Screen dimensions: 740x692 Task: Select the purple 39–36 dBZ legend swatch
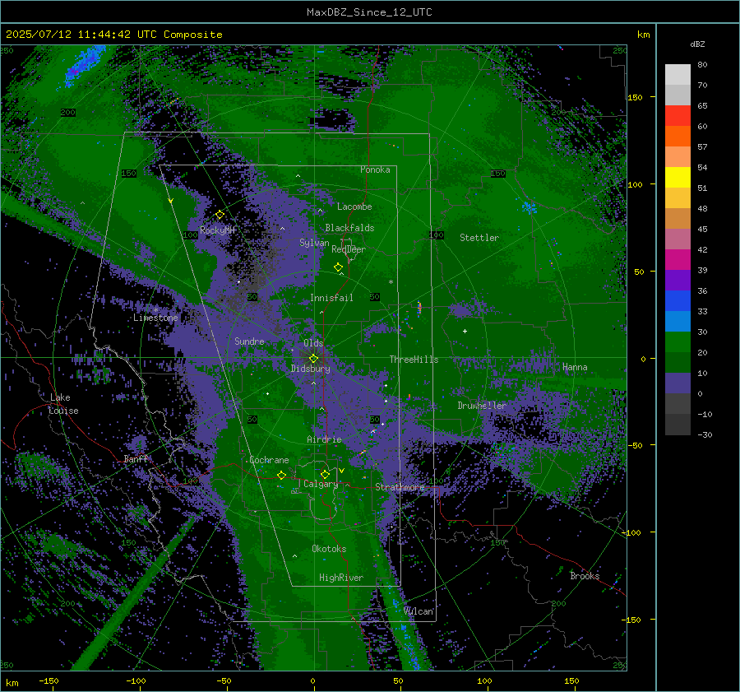678,281
